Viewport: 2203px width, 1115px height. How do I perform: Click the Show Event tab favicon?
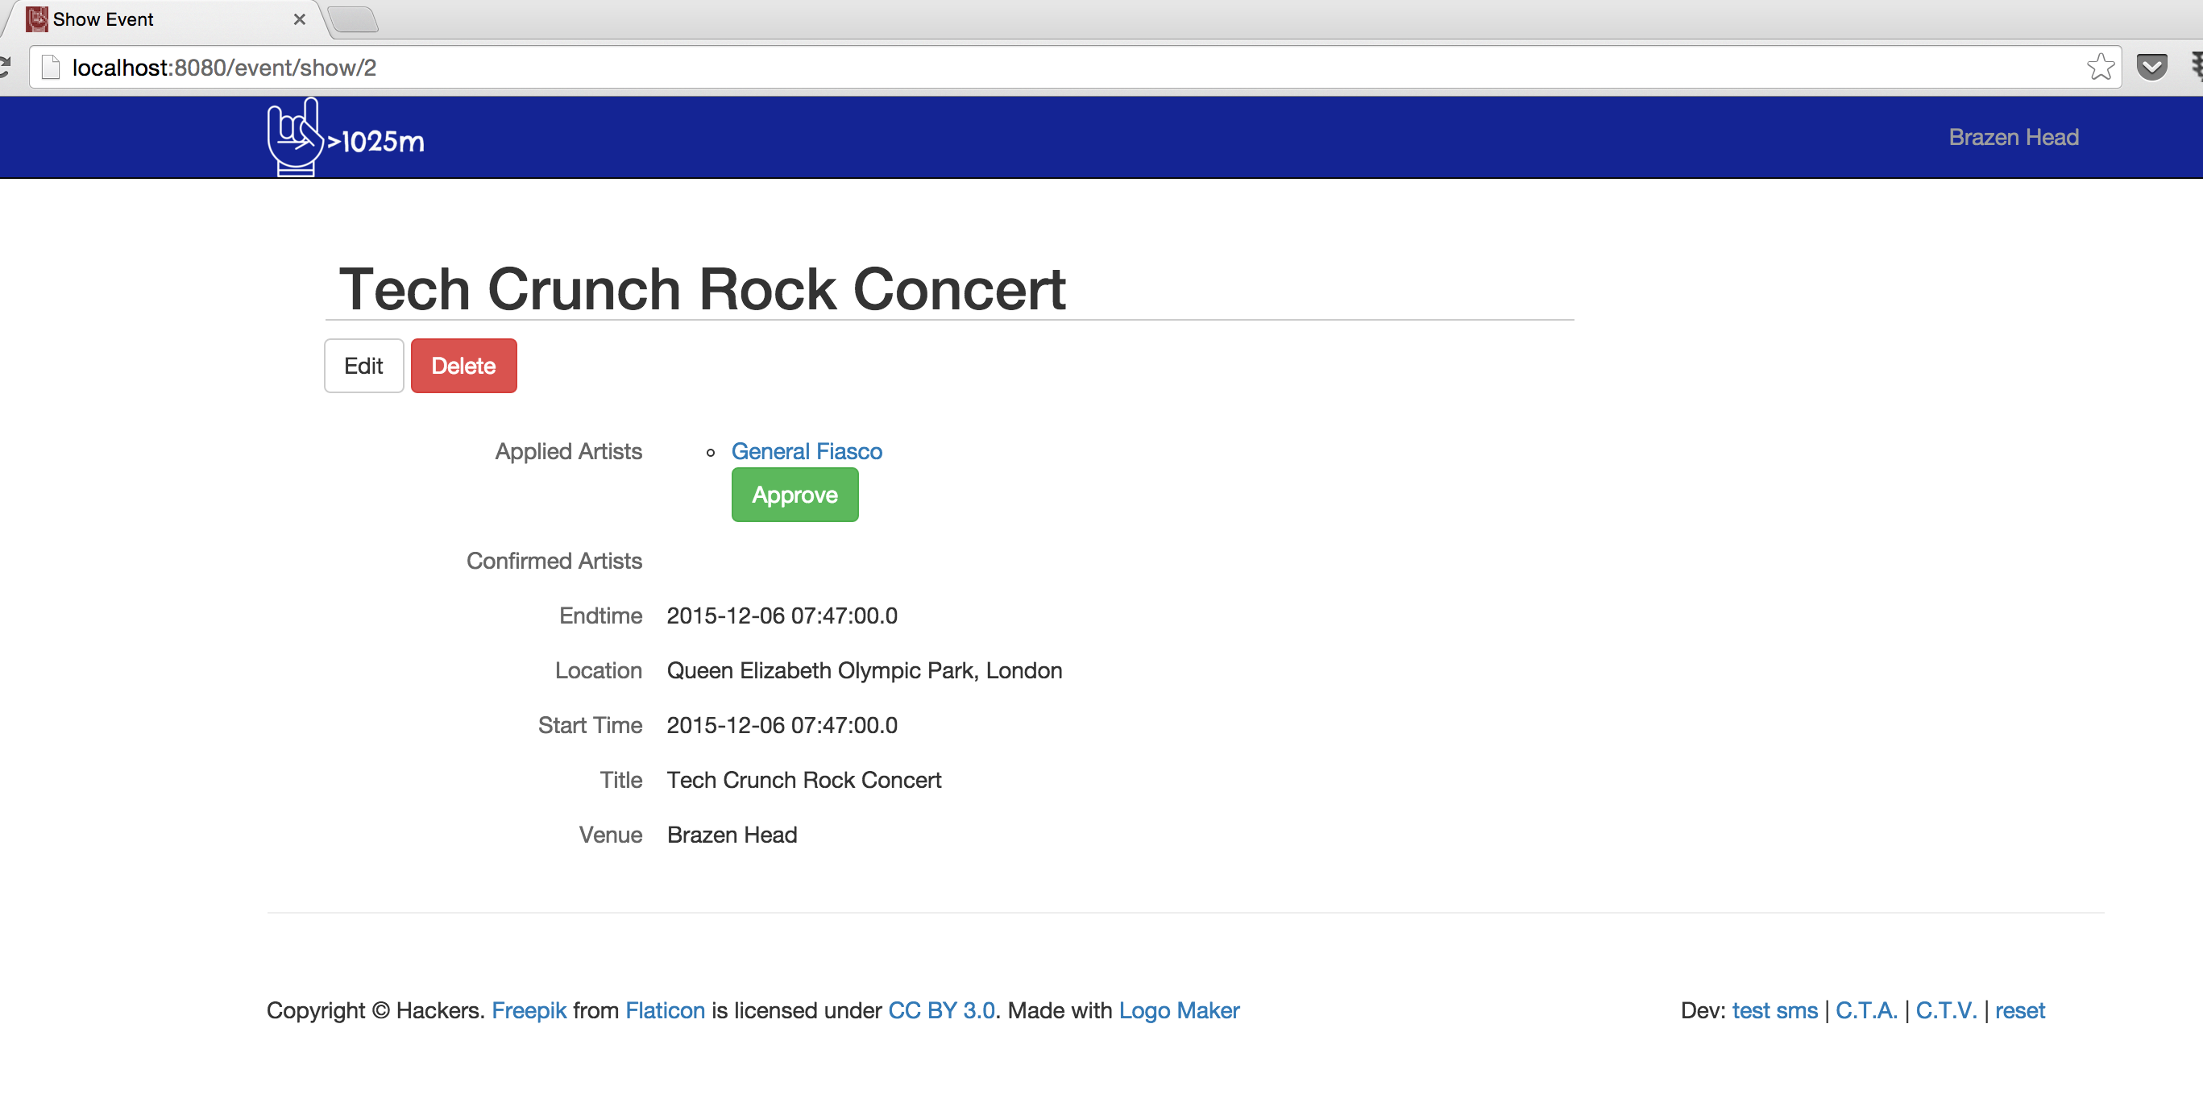point(36,19)
